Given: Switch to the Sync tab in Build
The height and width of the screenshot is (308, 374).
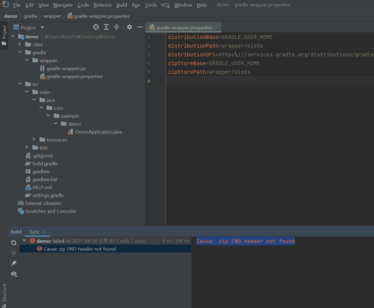Looking at the screenshot, I should 35,232.
